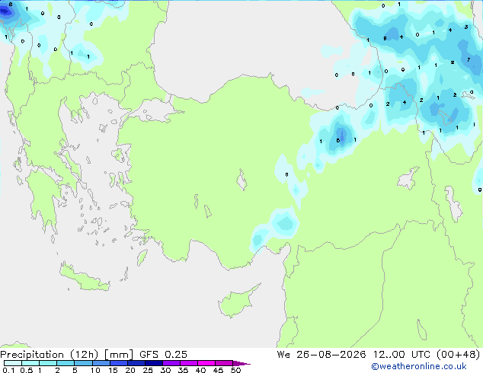Click the 0.1–0.5 mm legend color box

13,363
